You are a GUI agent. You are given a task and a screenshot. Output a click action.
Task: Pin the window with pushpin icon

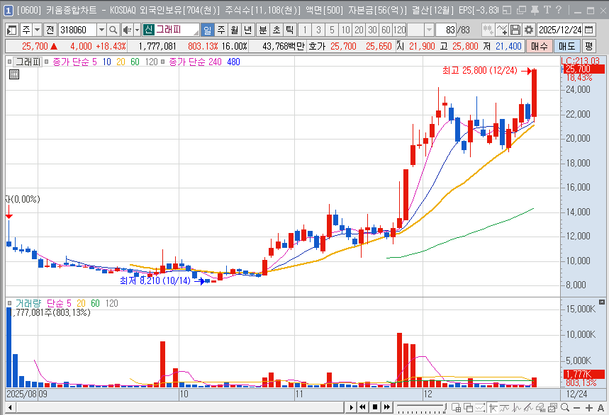[x=535, y=10]
